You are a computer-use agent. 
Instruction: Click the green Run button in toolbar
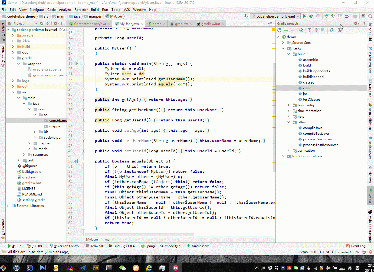click(304, 16)
